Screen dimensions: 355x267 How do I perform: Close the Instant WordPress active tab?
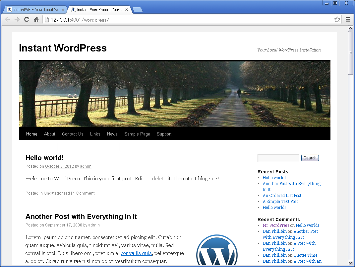pos(127,10)
